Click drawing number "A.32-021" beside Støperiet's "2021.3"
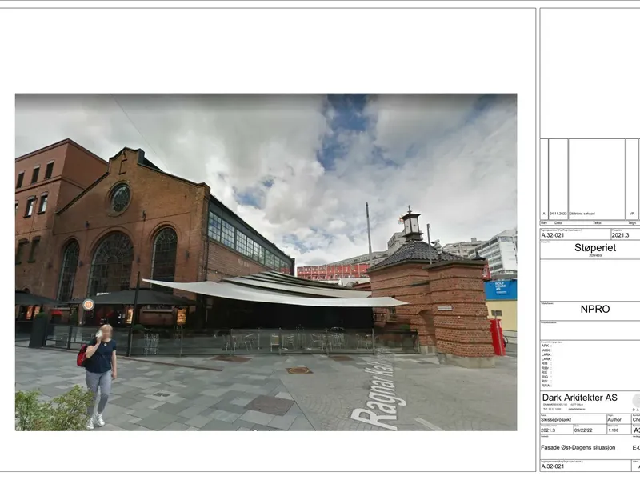Image resolution: width=640 pixels, height=480 pixels. coord(553,235)
